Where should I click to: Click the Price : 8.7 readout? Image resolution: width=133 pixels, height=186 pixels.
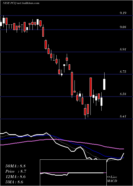click(x=16, y=171)
